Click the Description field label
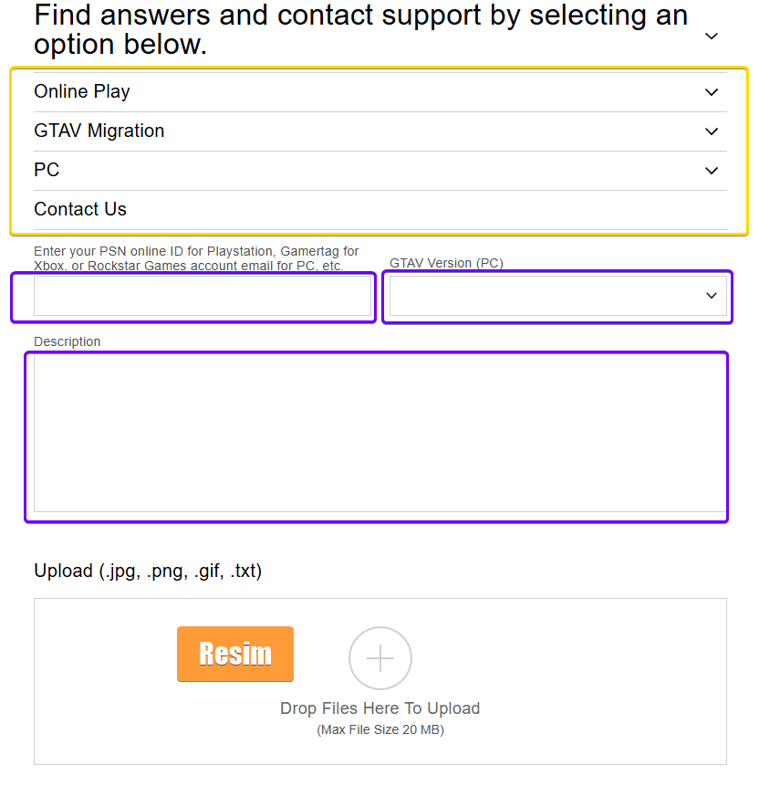The image size is (759, 797). coord(68,341)
